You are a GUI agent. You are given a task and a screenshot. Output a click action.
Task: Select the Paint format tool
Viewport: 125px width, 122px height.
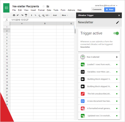pos(26,15)
